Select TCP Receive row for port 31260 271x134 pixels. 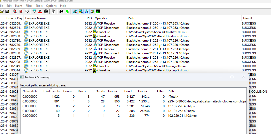pyautogui.click(x=136, y=24)
